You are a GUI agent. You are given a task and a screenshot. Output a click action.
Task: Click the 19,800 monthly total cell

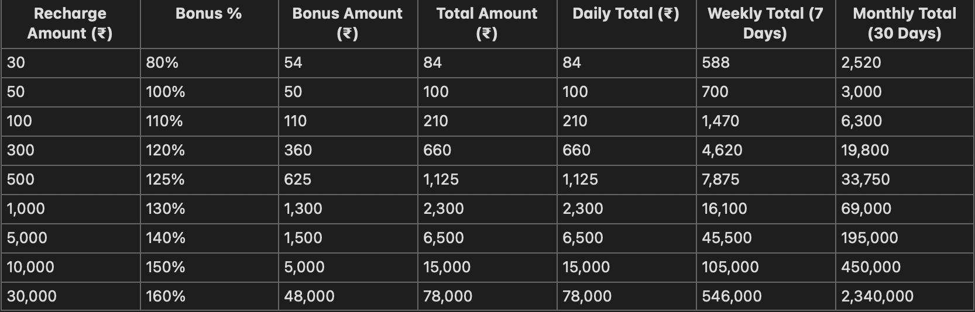pos(865,150)
